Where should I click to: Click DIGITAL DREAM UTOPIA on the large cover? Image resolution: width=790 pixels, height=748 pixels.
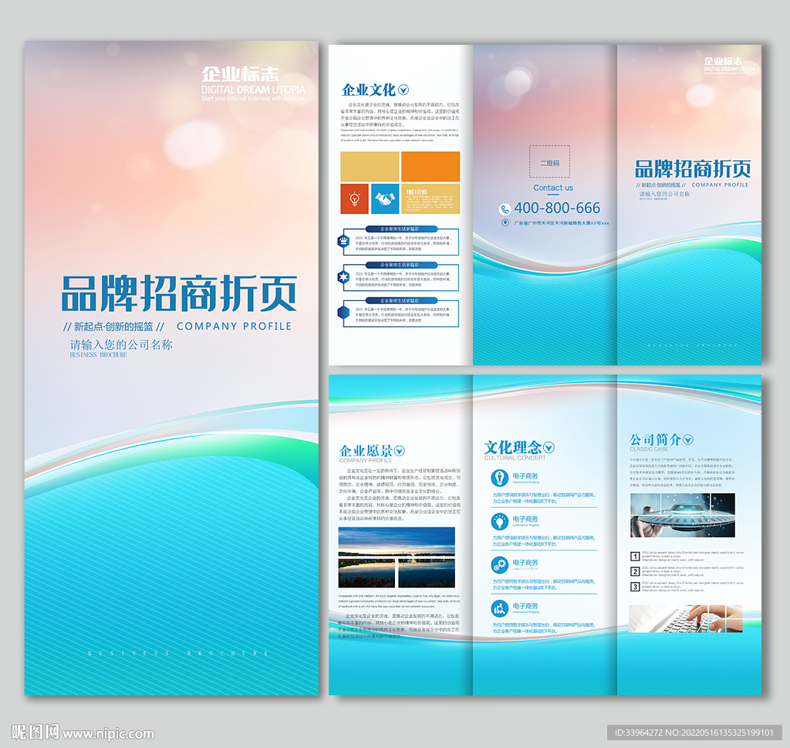[x=253, y=90]
